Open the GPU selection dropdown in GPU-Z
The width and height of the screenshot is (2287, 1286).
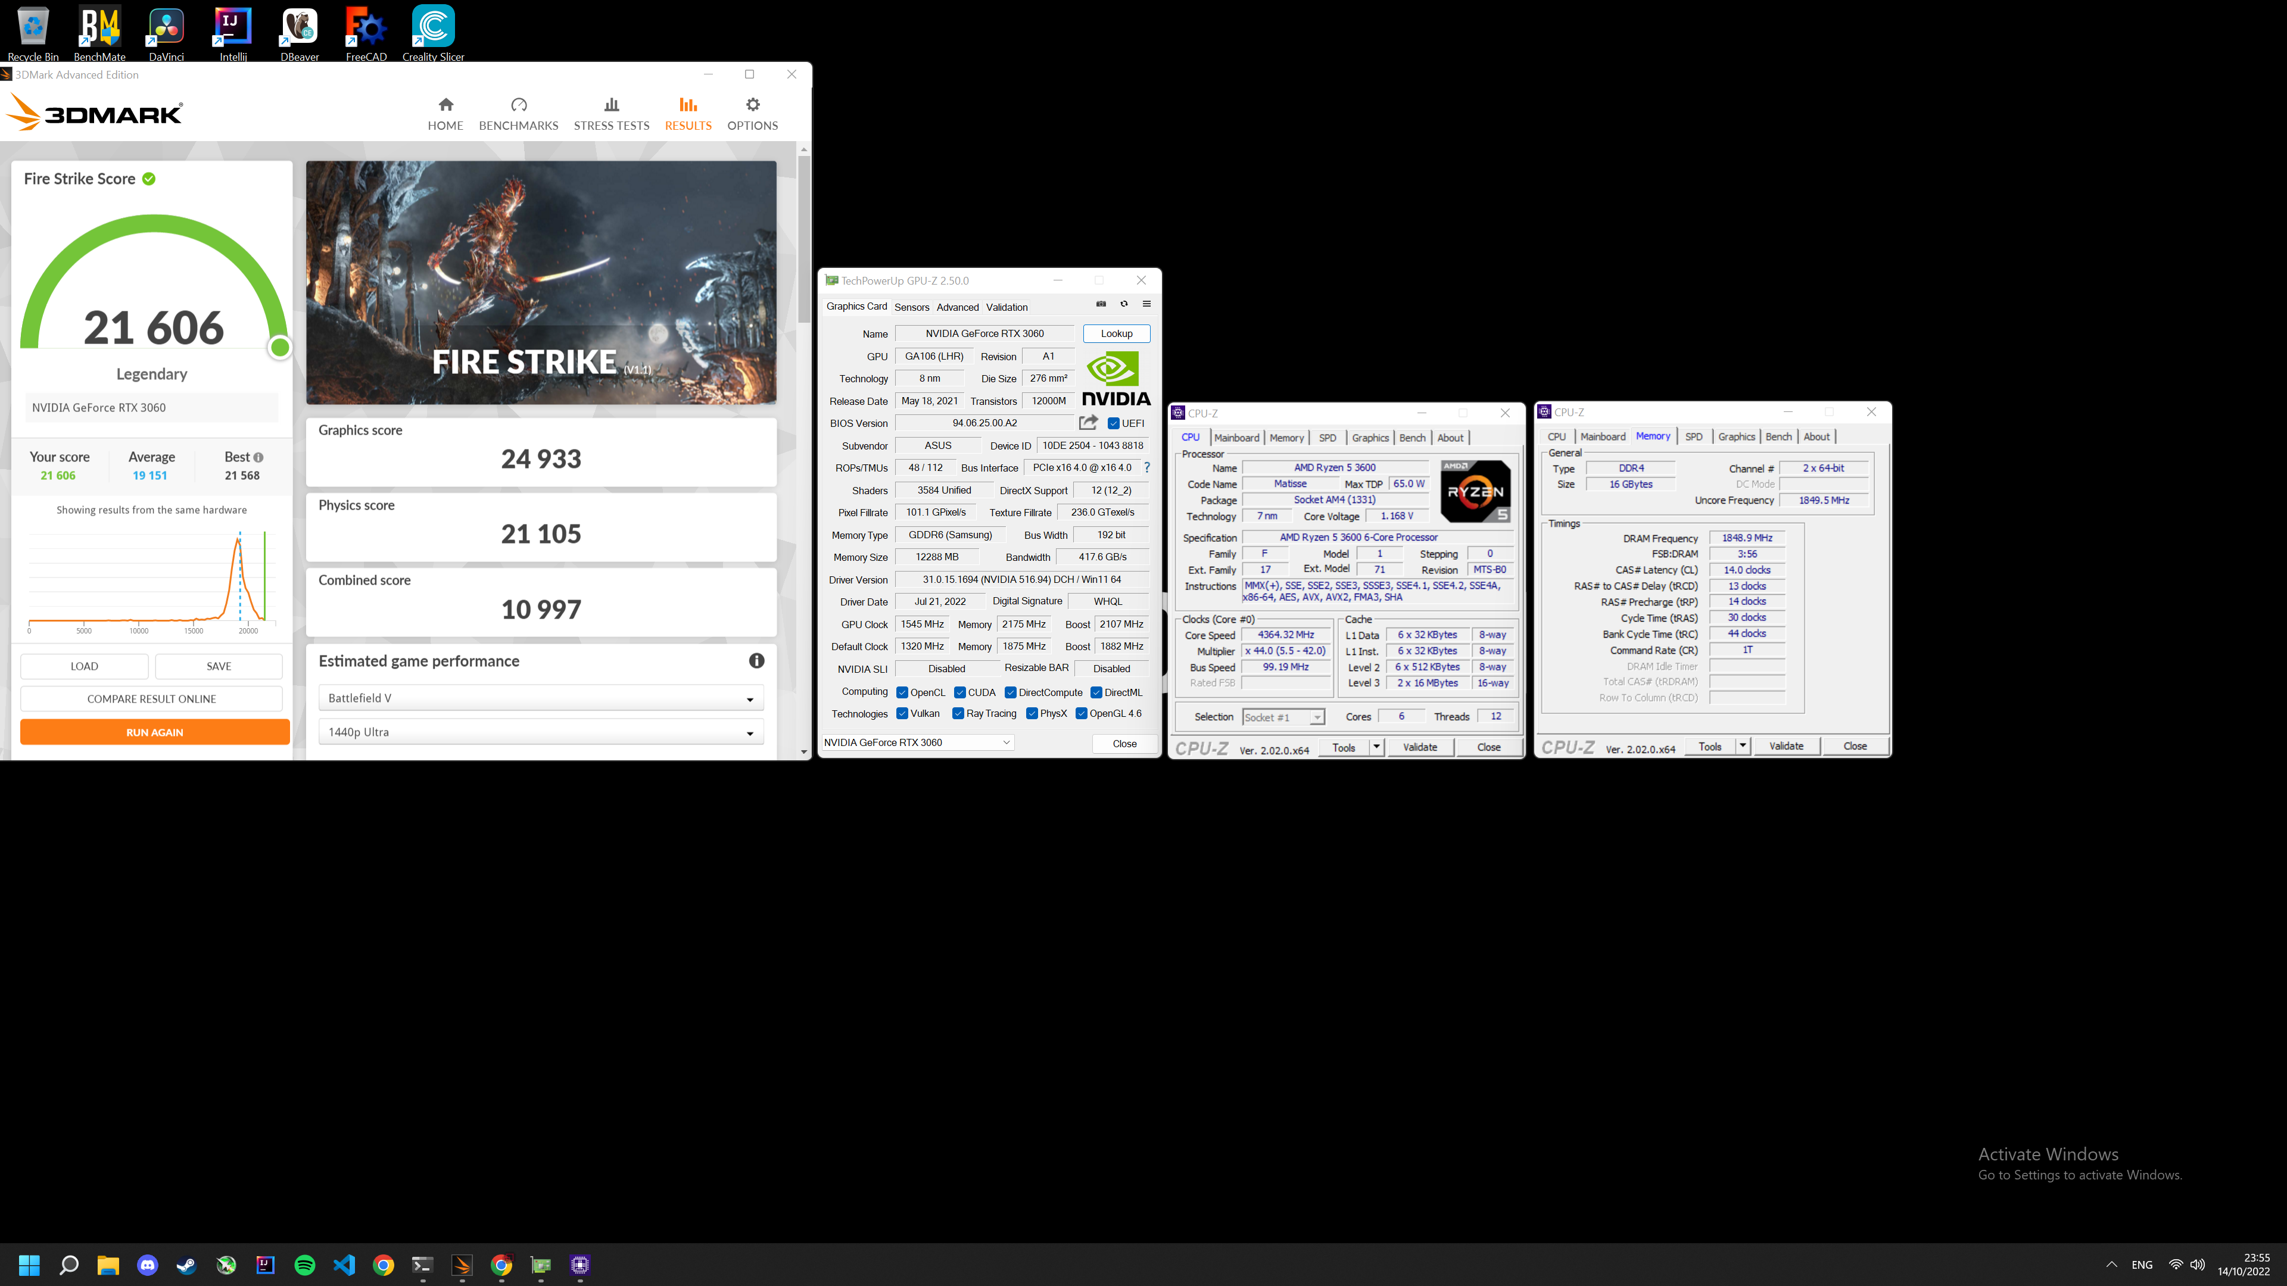917,743
